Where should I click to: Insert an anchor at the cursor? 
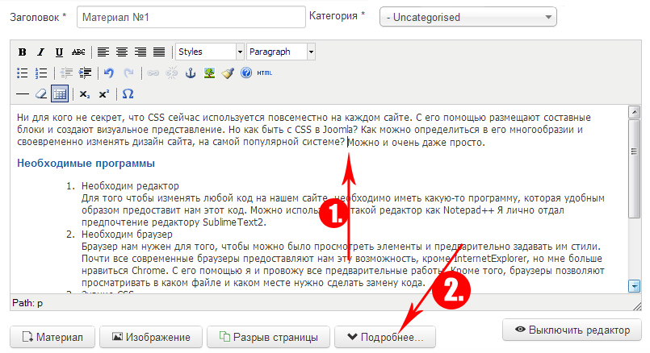191,73
